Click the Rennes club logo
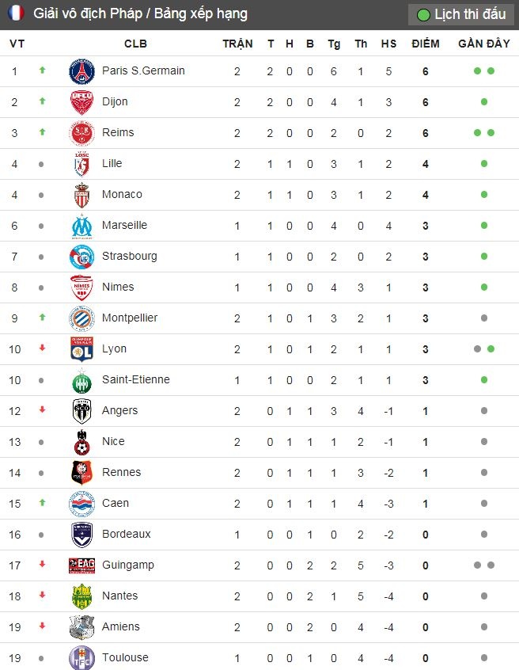 click(x=81, y=473)
